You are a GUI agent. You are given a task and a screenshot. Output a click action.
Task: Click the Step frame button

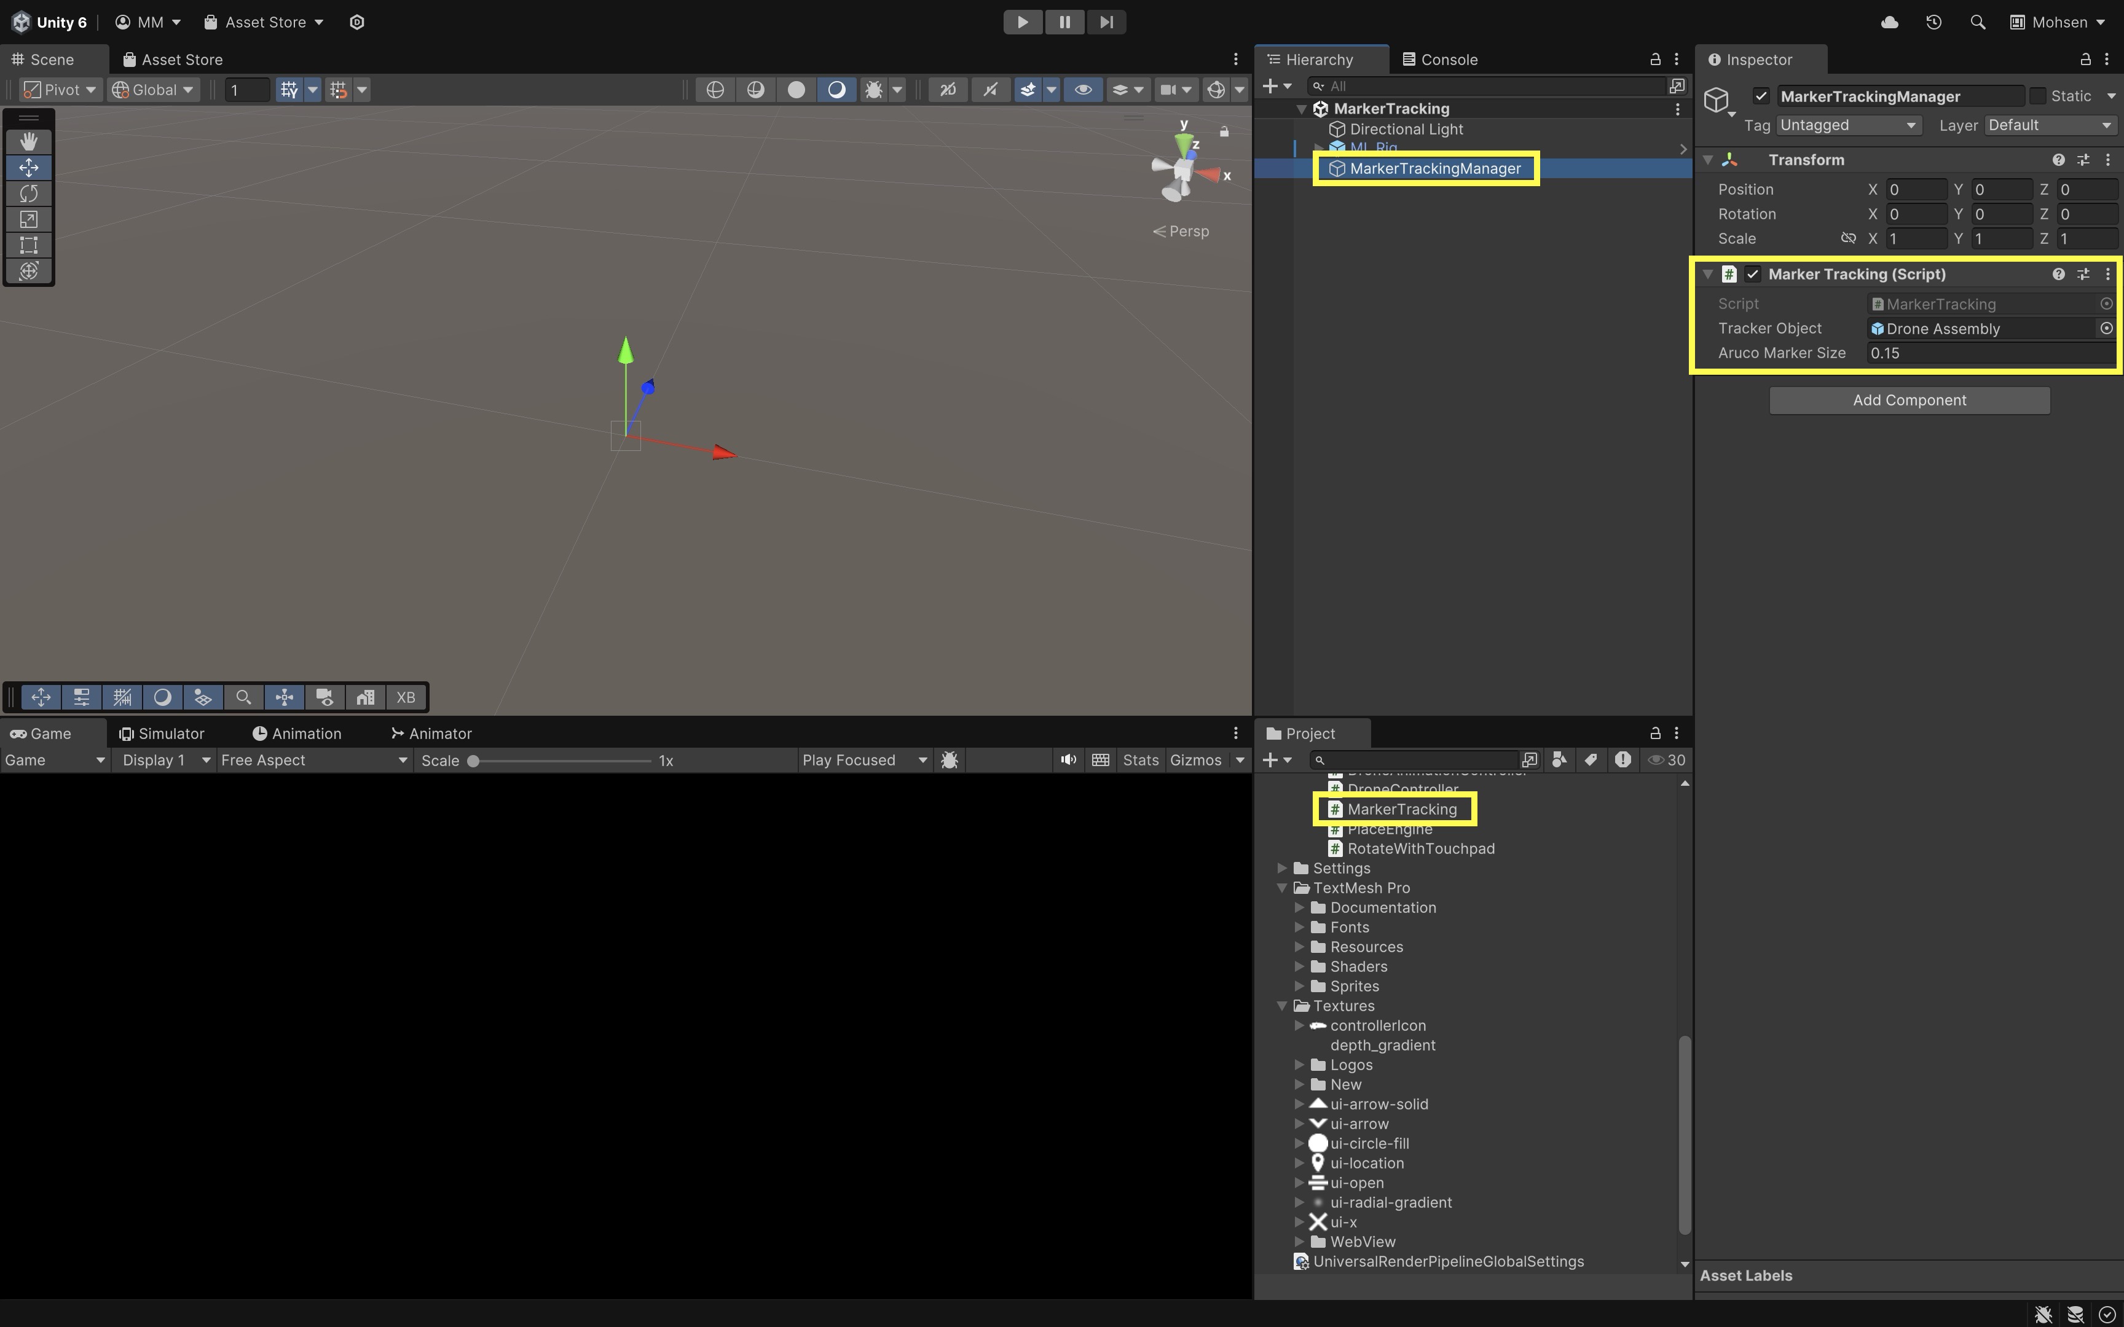tap(1106, 22)
